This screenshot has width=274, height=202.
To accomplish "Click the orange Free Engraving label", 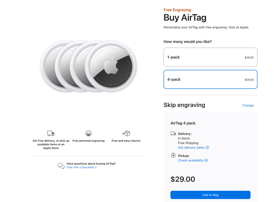I will click(177, 10).
